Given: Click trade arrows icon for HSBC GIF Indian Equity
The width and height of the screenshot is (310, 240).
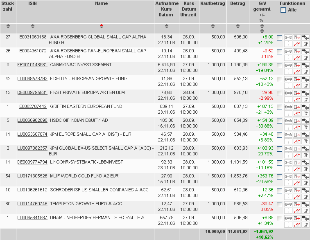Looking at the screenshot, I should (305, 121).
